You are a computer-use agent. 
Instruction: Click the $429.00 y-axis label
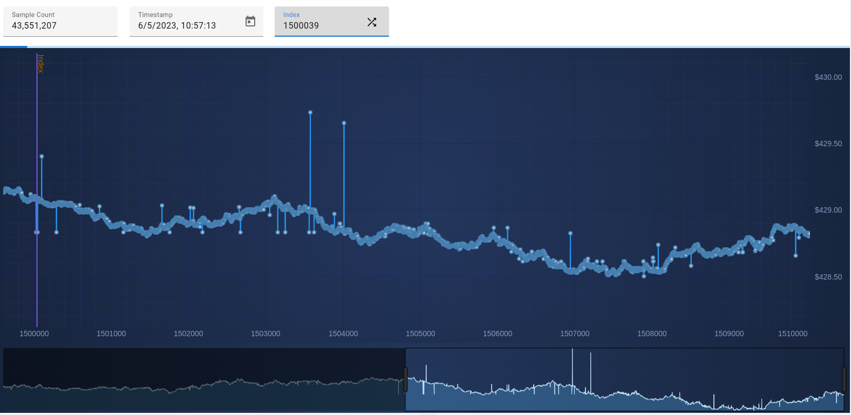828,210
